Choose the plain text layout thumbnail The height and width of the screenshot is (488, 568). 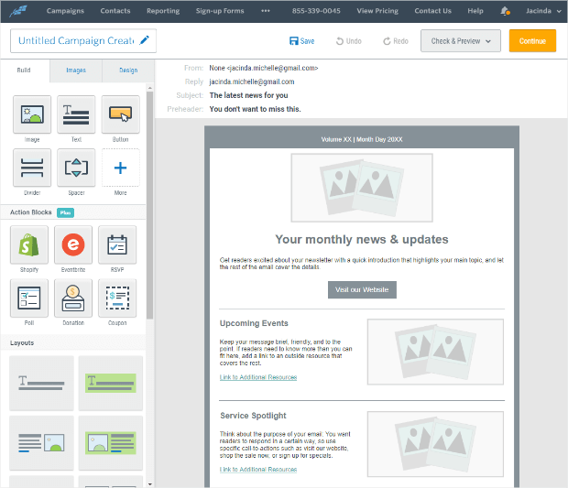[41, 383]
